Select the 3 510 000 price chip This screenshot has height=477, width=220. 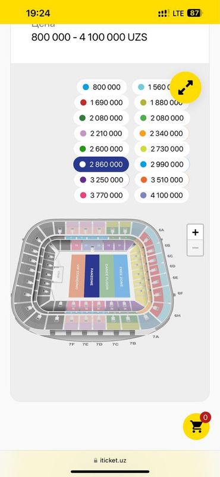coord(162,180)
